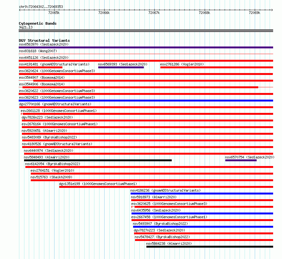Open the esv3544907 (Boomsma2014) entry

coord(42,77)
